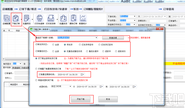Click the 下载订单 toolbar icon
This screenshot has width=185, height=108.
(16, 19)
